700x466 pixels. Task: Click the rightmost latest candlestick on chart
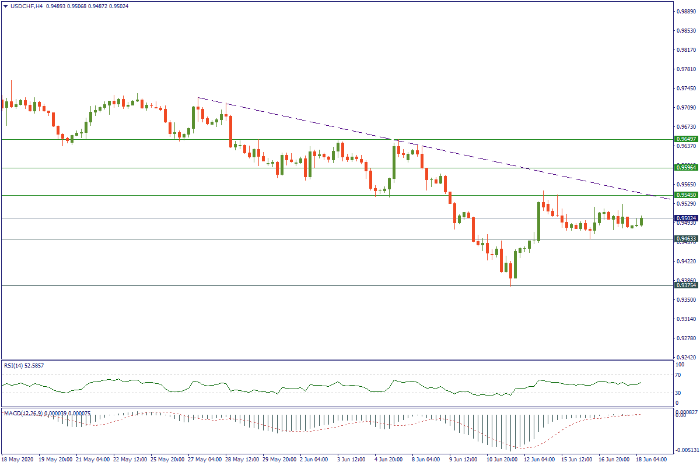pos(642,221)
